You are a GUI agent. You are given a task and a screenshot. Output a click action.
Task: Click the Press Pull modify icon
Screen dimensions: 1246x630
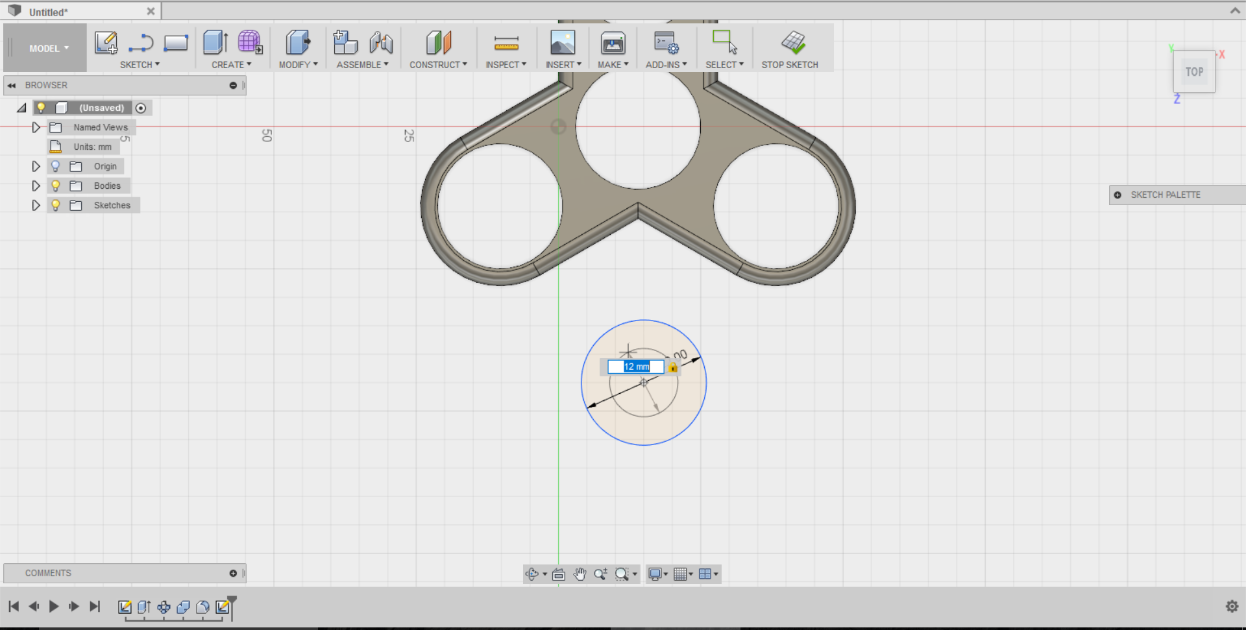click(298, 43)
